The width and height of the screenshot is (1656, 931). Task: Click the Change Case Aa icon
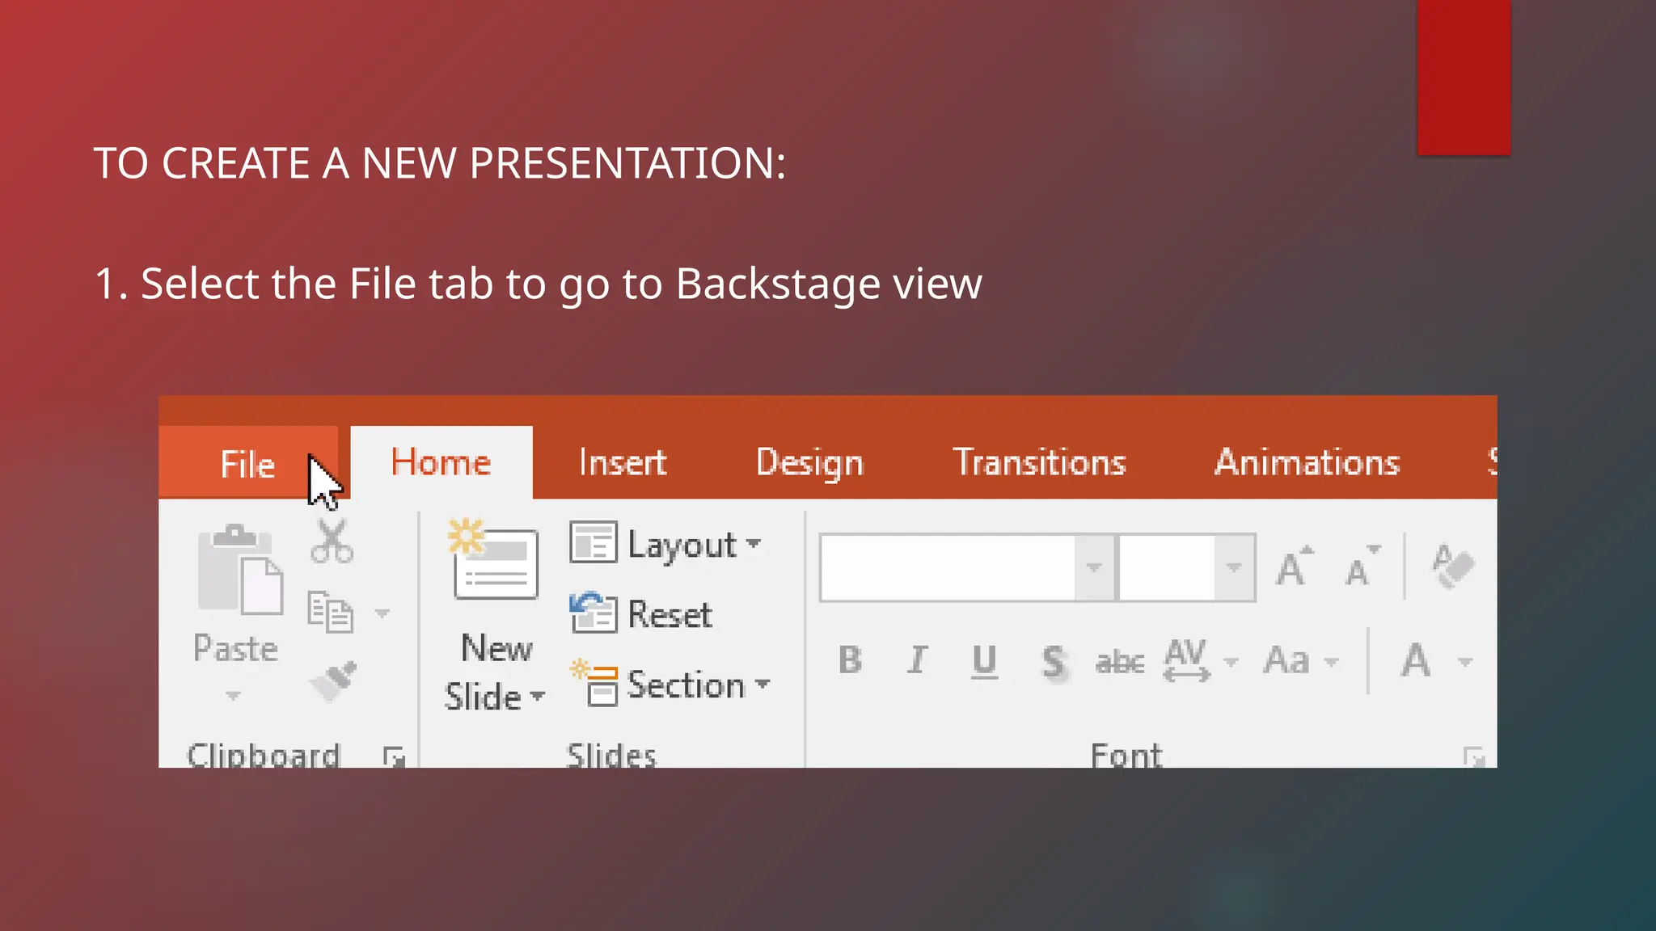click(x=1286, y=660)
